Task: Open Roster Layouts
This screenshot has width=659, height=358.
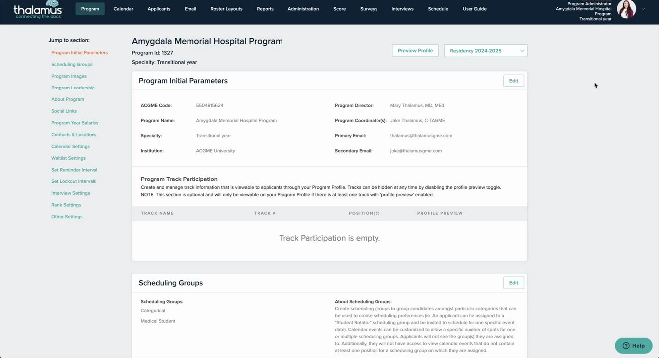Action: (226, 9)
